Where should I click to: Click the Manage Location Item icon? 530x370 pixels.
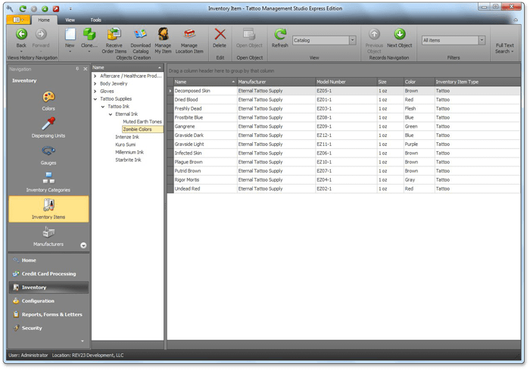pyautogui.click(x=189, y=35)
